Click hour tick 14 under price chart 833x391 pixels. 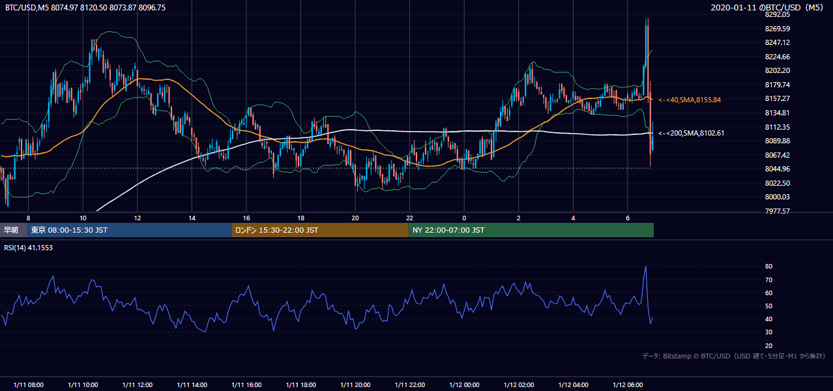click(192, 218)
